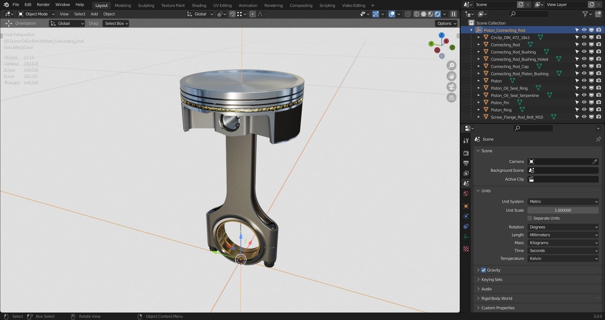Viewport: 605px width, 320px height.
Task: Hide Connecting_Rod in viewport
Action: pos(584,44)
